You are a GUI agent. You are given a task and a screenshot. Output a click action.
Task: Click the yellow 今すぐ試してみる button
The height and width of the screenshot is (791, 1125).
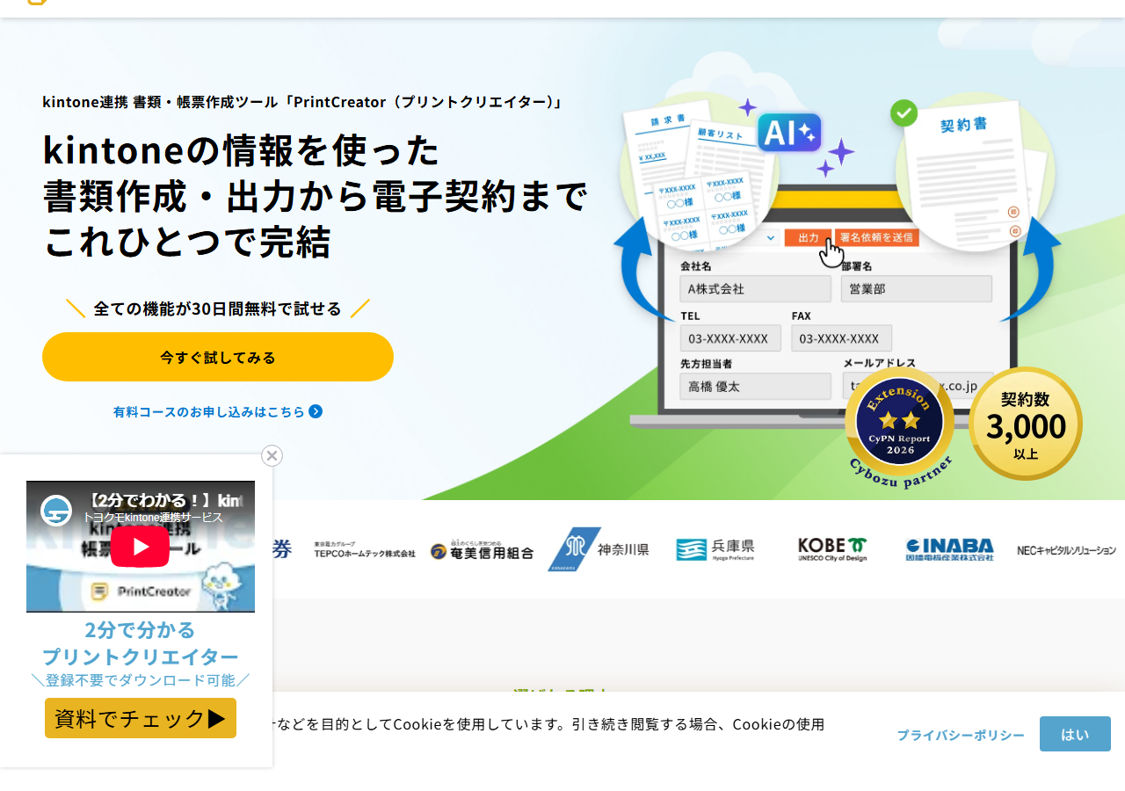click(218, 357)
